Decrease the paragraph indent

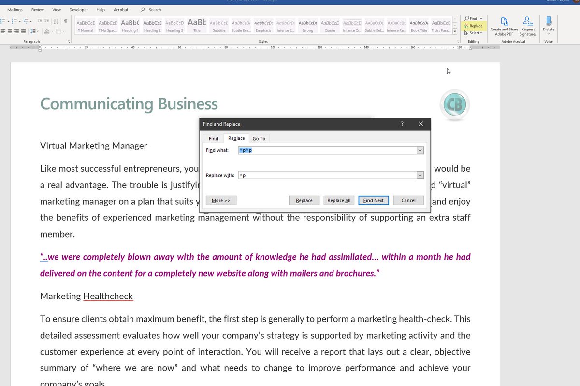point(40,21)
